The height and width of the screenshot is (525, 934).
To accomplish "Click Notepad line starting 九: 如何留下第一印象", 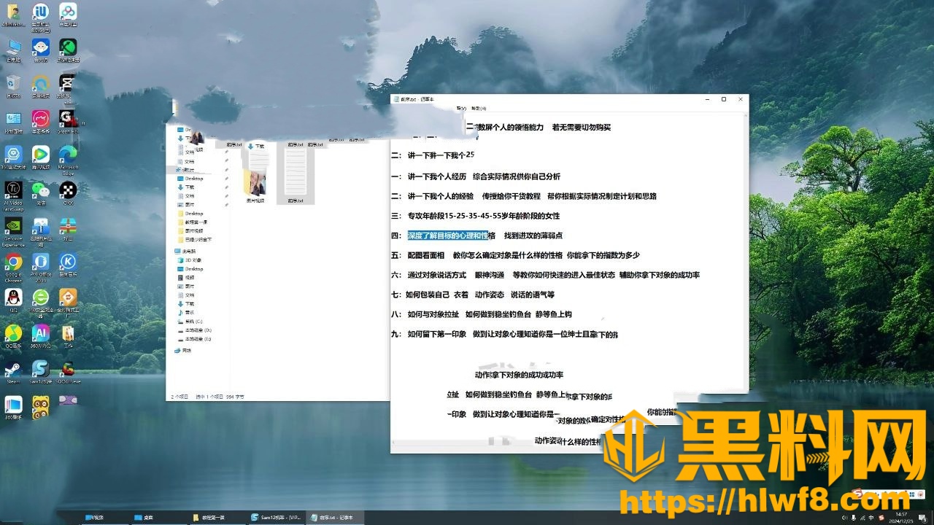I will tap(505, 334).
